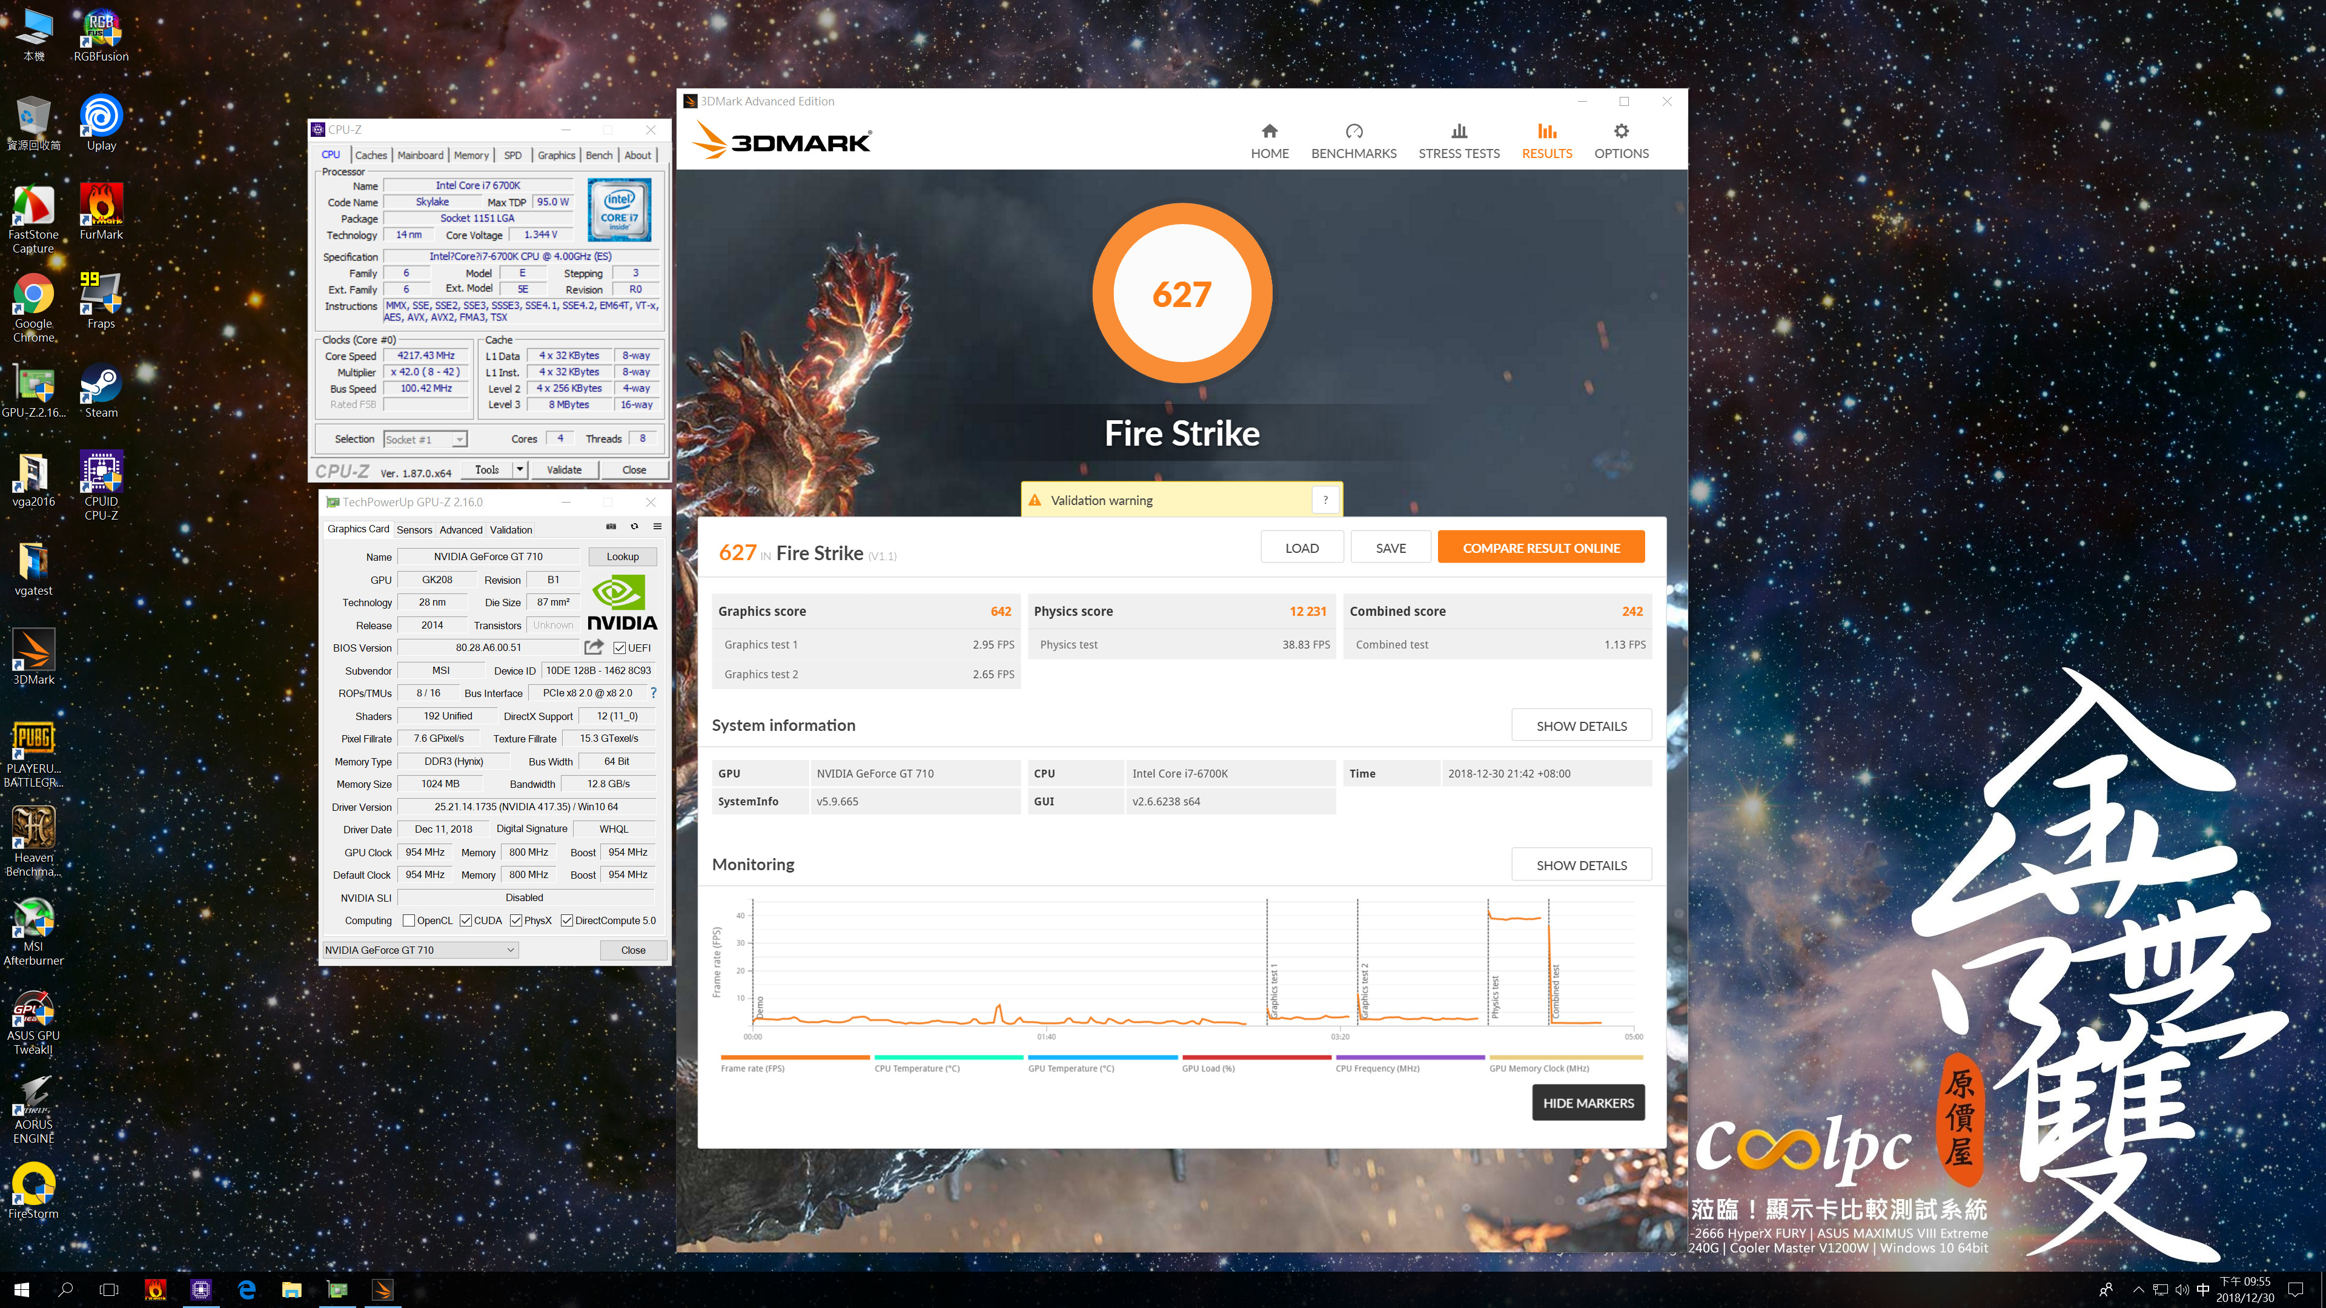Switch to the Mainboard tab in CPU-Z
Screen dimensions: 2326x1308
(421, 155)
